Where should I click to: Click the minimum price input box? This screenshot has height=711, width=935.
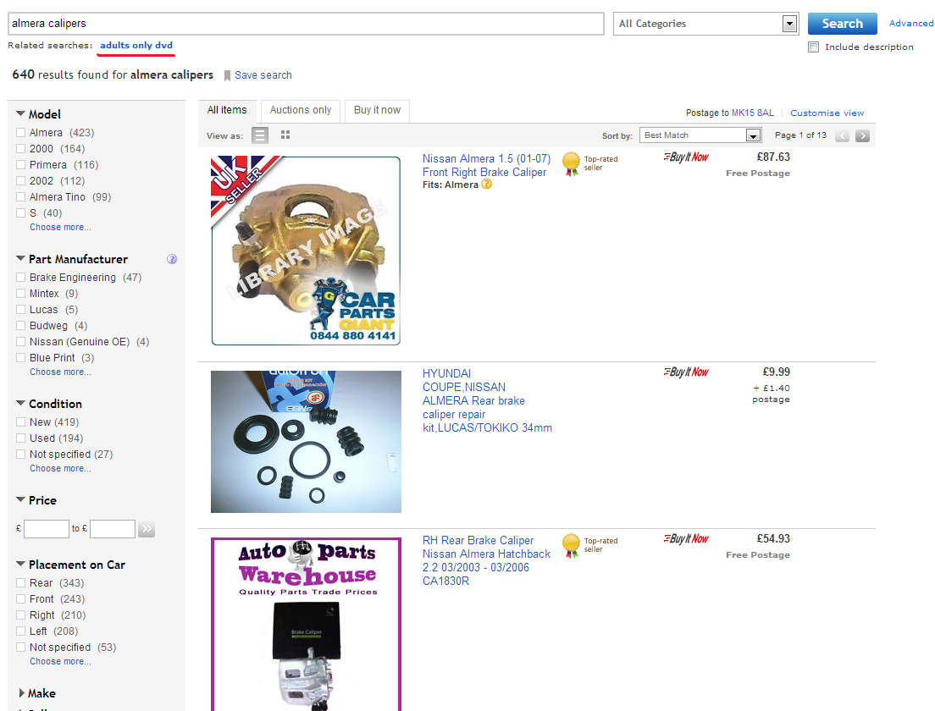[x=47, y=529]
